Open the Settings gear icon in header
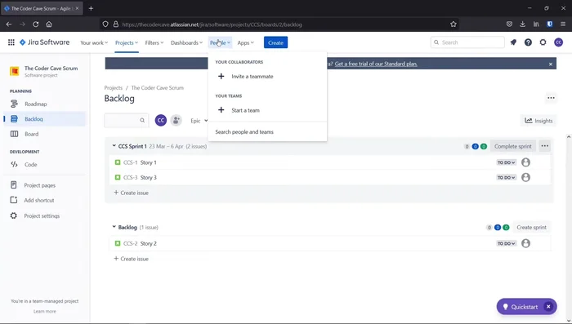Screen dimensions: 572x324 543,42
